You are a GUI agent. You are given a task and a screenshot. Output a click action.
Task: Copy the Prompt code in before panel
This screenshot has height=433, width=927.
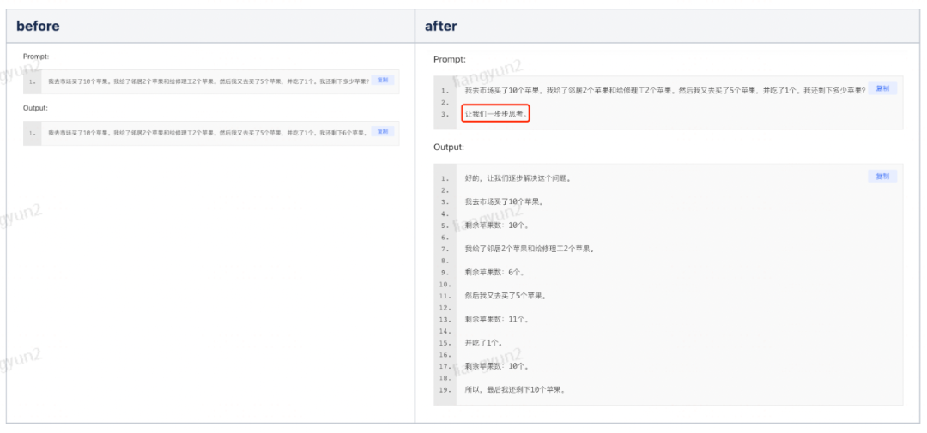click(383, 81)
